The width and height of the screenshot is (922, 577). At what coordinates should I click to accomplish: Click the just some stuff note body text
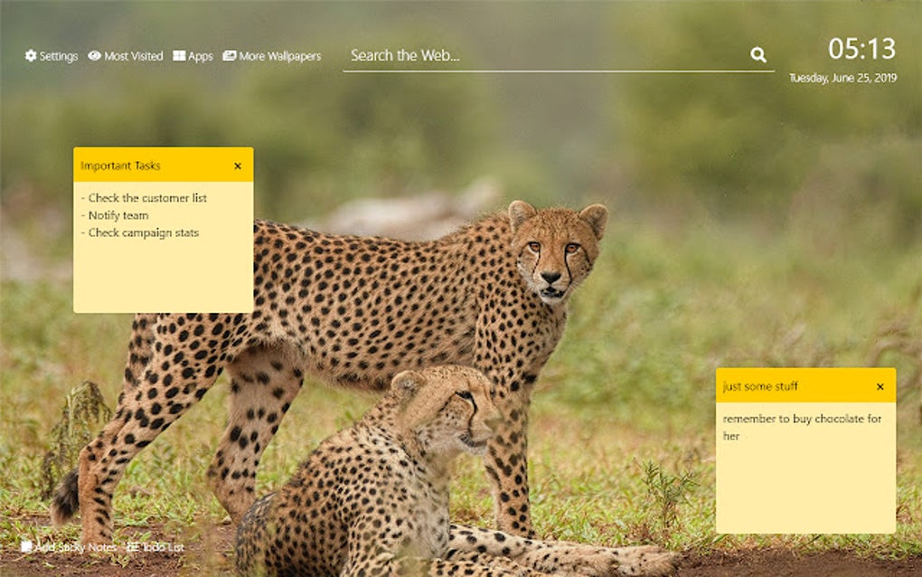[x=801, y=427]
